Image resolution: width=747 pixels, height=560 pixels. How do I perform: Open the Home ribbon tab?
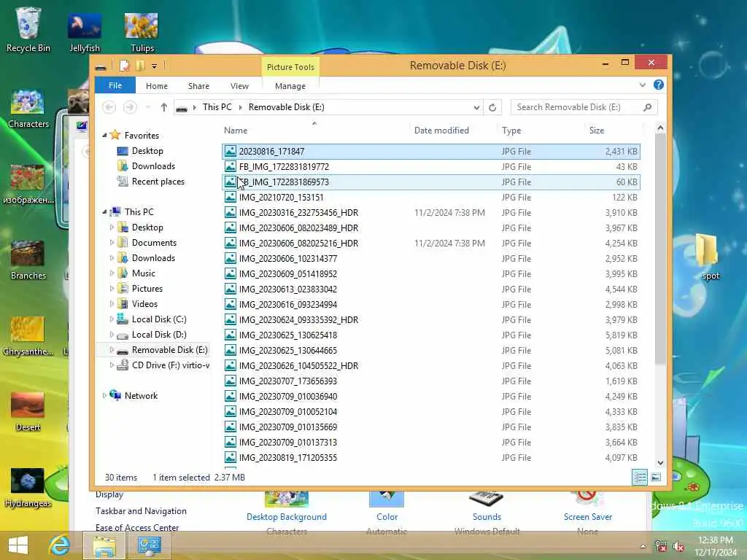click(x=157, y=86)
